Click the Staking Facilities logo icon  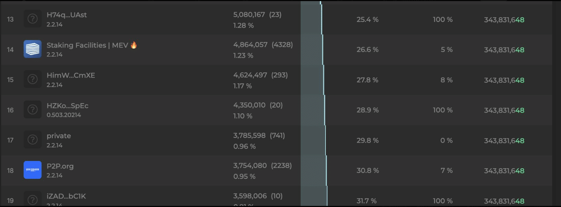[x=33, y=49]
